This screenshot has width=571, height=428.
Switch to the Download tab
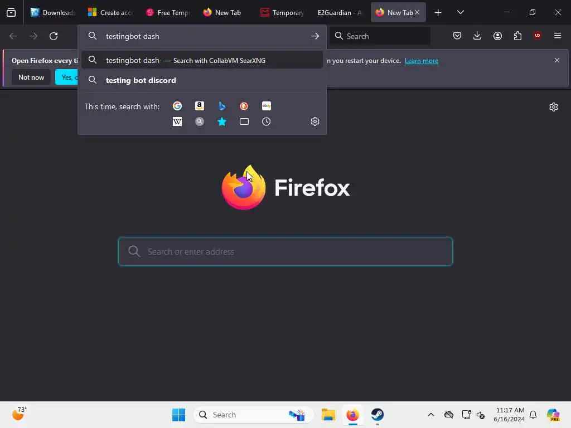(x=53, y=12)
